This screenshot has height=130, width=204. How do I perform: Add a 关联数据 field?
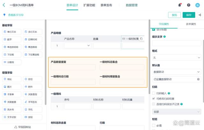[11, 102]
